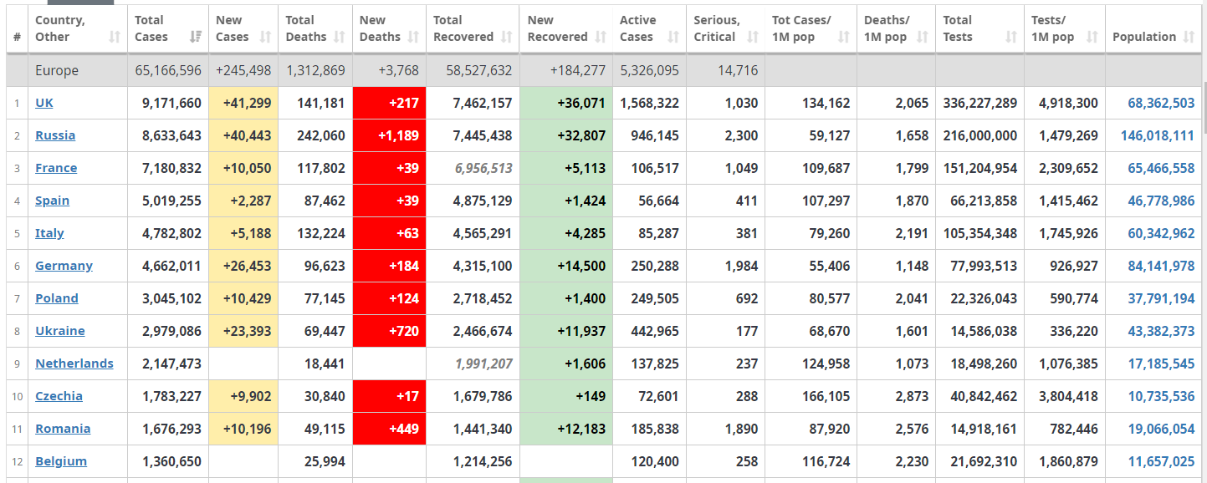Screen dimensions: 1207x483
Task: Click the vertical scrollbar on right edge
Action: pyautogui.click(x=1204, y=109)
